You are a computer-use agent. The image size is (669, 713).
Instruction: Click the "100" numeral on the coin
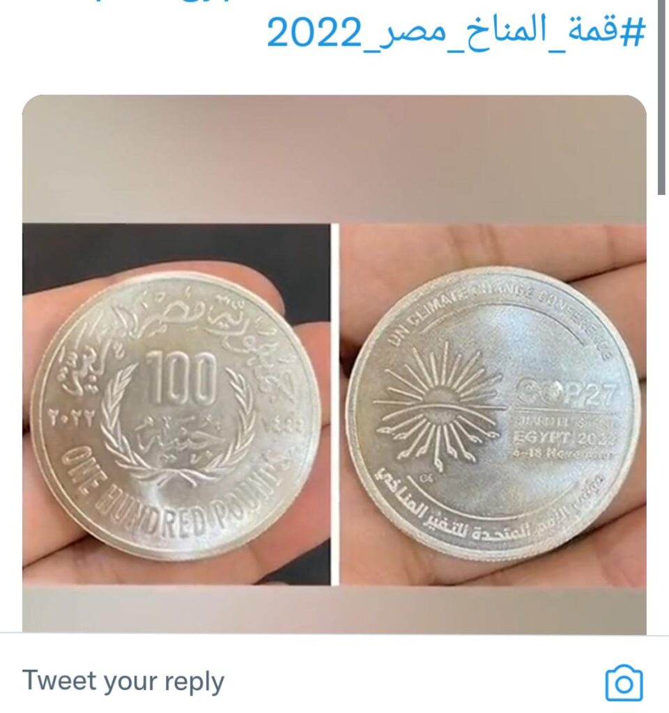coord(181,377)
